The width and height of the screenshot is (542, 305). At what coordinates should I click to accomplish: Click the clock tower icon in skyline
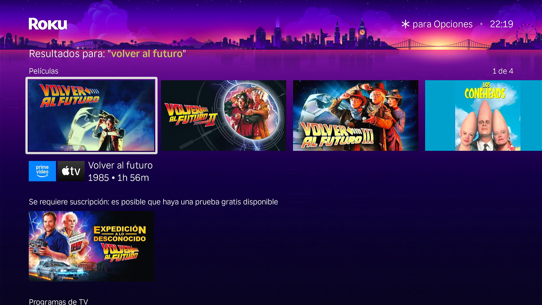pos(362,32)
